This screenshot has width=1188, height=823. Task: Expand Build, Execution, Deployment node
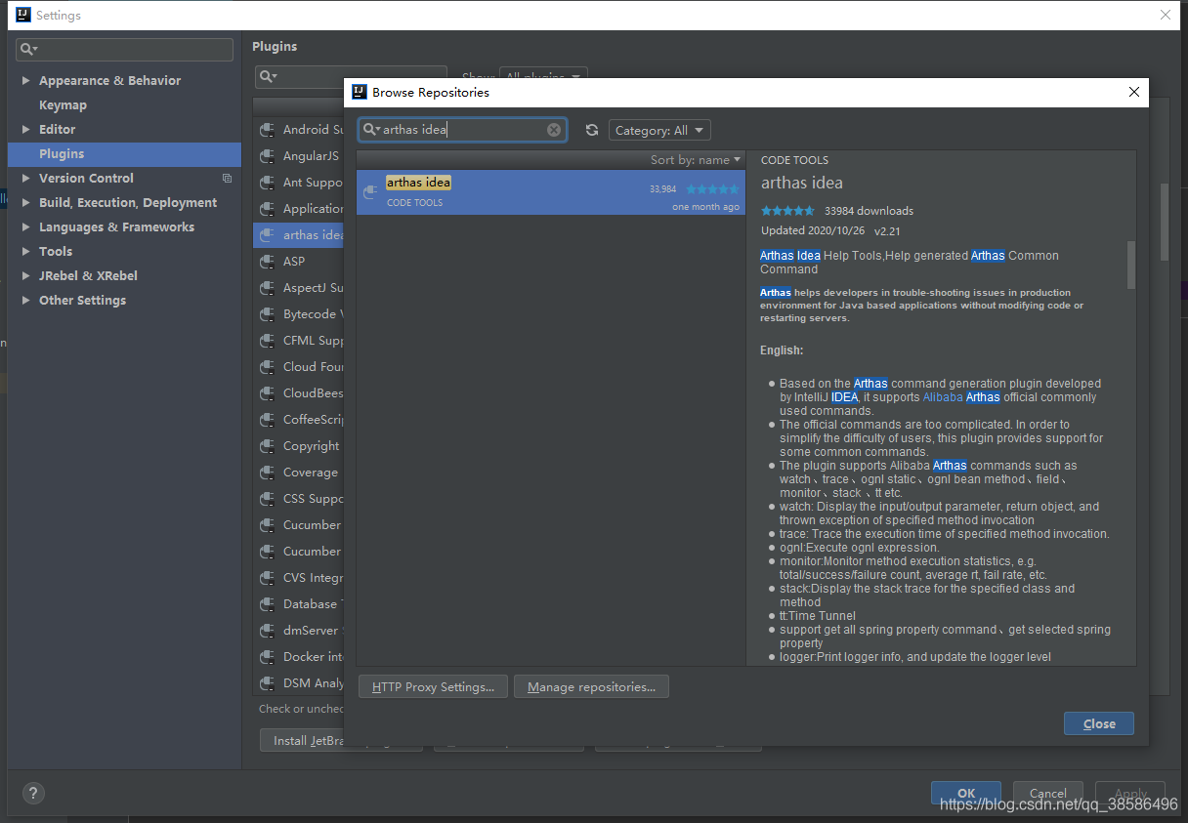pyautogui.click(x=25, y=203)
